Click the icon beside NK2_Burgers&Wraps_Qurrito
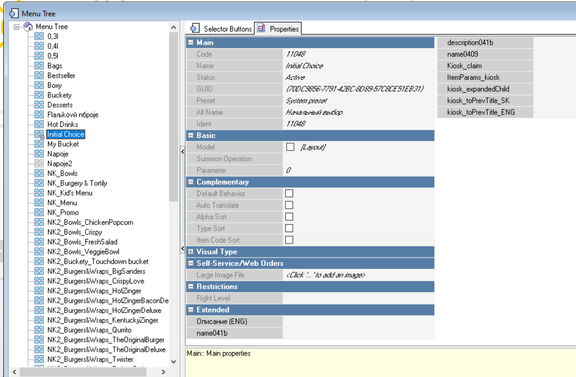Image resolution: width=576 pixels, height=377 pixels. (x=39, y=330)
